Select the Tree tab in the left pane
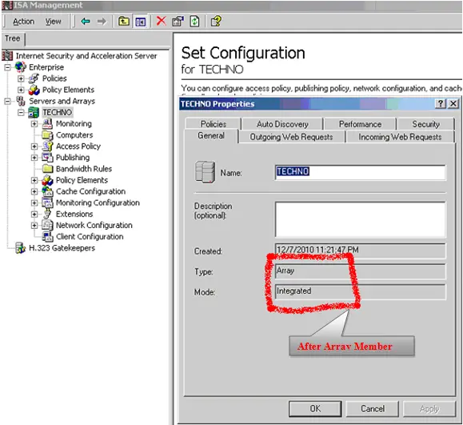 13,38
